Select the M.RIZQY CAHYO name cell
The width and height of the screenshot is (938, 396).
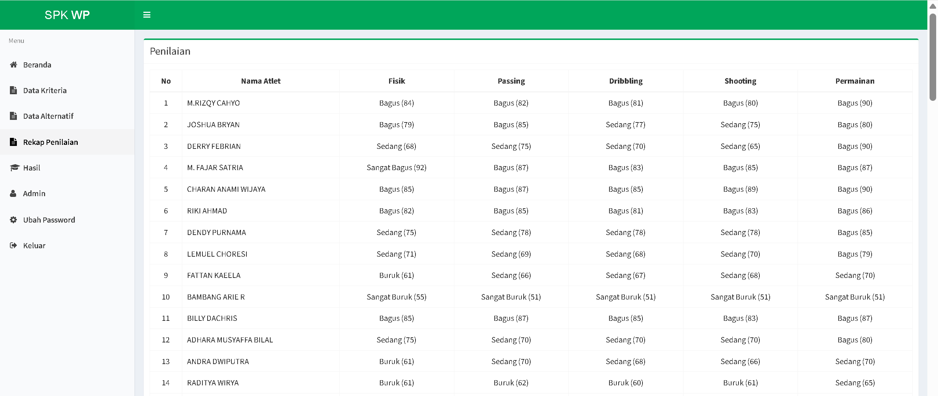pos(213,103)
